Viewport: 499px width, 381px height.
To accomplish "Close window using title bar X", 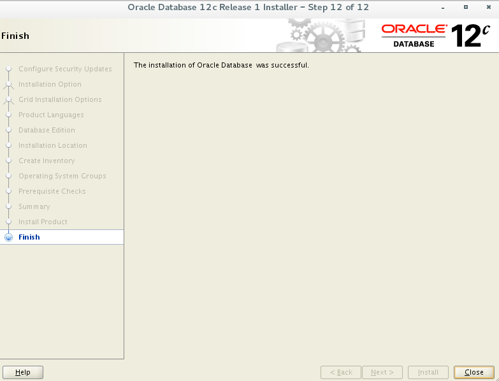I will (489, 7).
